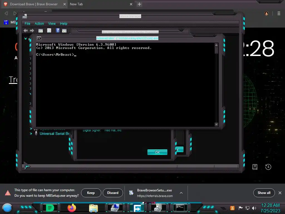Open Help menu in Device Manager

[x=64, y=24]
